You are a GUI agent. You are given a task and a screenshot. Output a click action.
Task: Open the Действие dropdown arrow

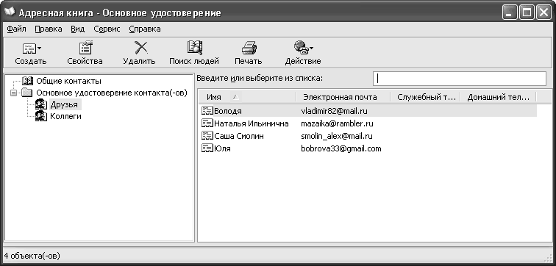311,48
